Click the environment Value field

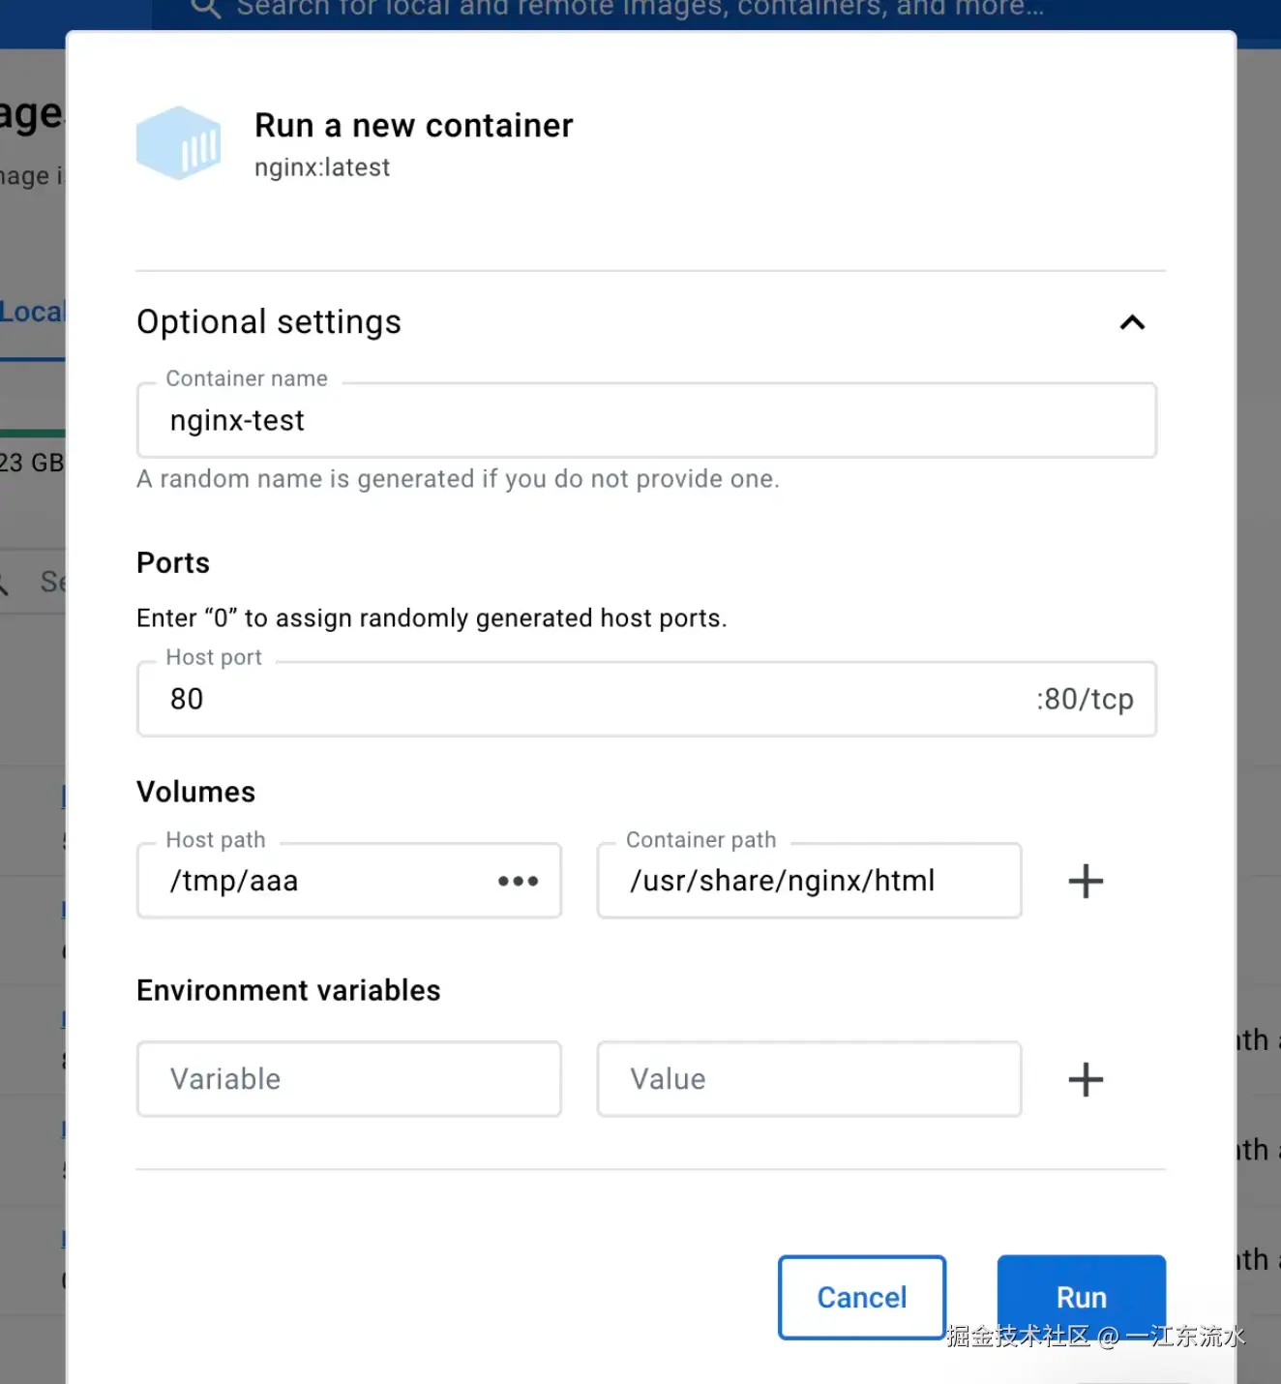pos(809,1079)
